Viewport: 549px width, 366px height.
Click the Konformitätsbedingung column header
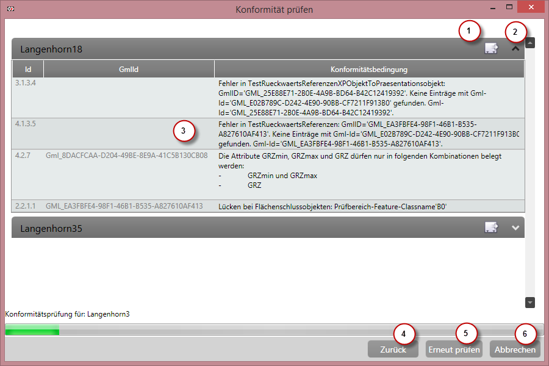(x=368, y=69)
